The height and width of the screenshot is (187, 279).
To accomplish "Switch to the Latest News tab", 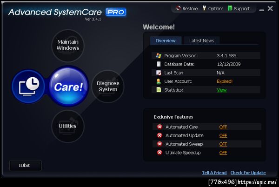I will coord(202,40).
